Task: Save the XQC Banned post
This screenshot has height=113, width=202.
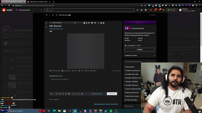Action: pyautogui.click(x=81, y=71)
